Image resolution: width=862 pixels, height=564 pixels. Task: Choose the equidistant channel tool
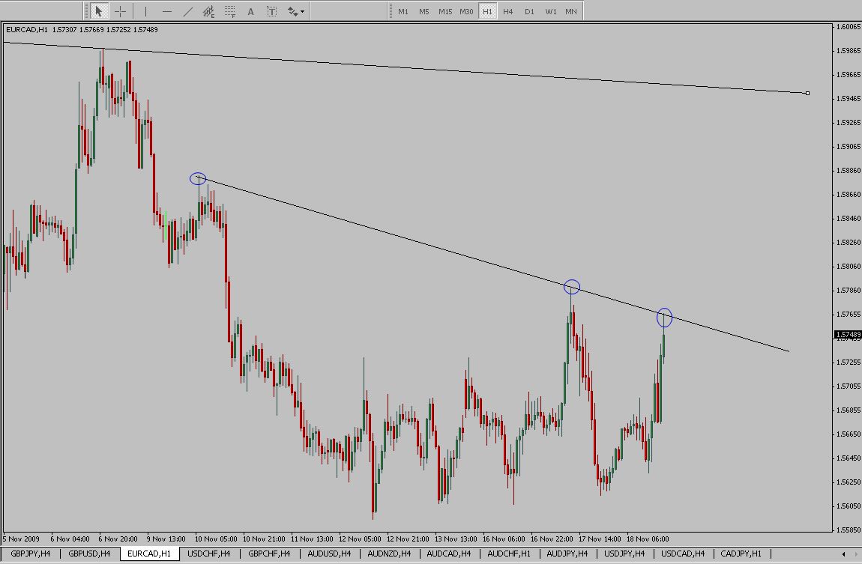[209, 11]
